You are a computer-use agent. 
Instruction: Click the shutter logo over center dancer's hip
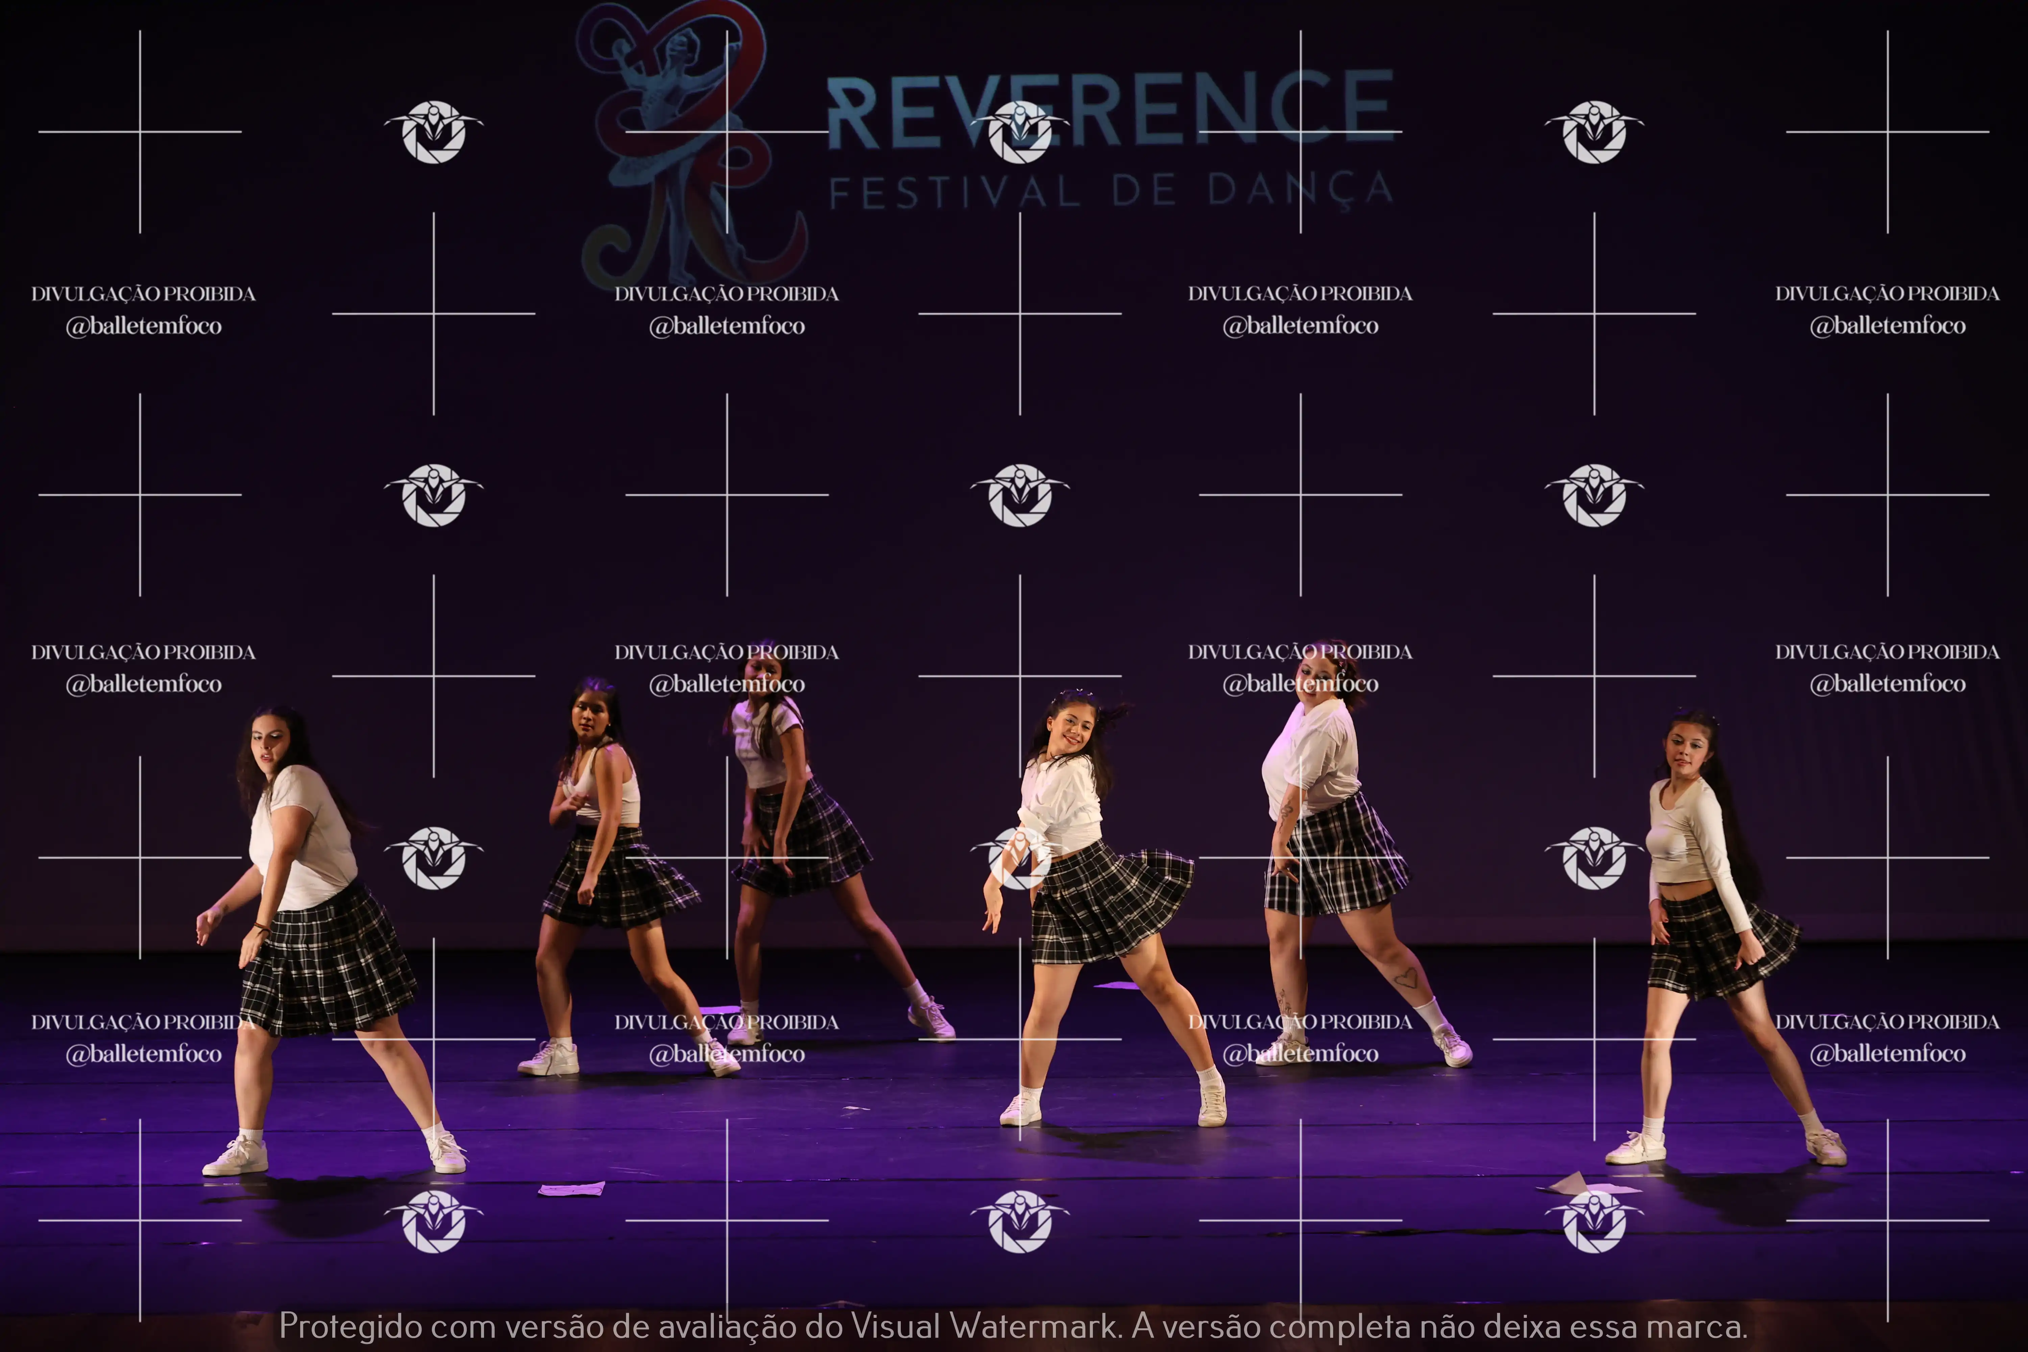pyautogui.click(x=1020, y=857)
